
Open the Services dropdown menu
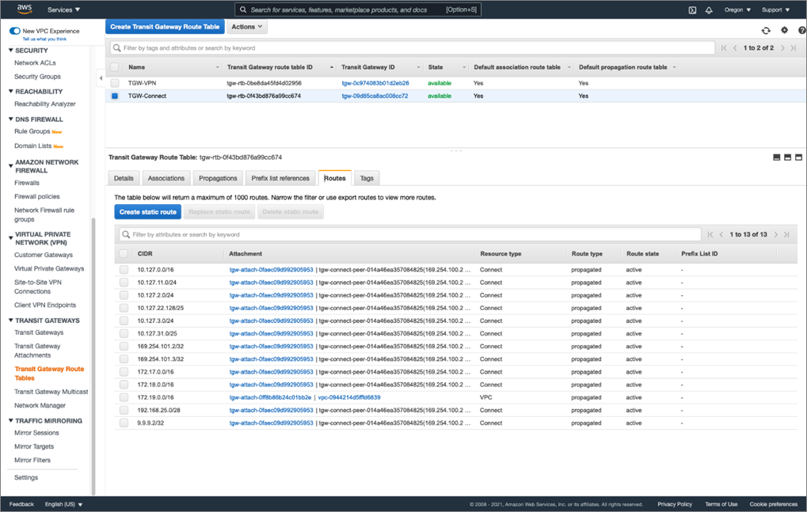tap(63, 9)
